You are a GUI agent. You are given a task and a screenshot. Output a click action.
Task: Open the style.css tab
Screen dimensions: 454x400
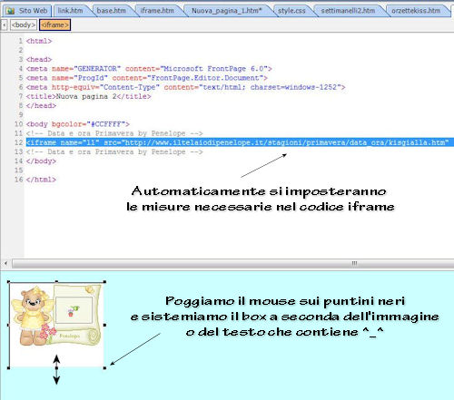291,11
